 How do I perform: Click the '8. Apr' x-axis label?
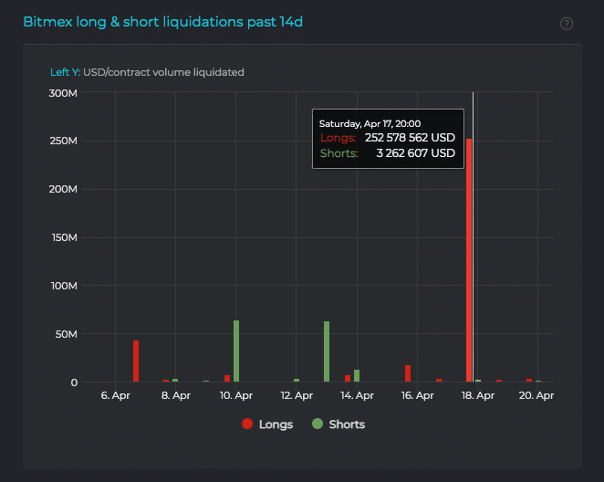(x=176, y=395)
